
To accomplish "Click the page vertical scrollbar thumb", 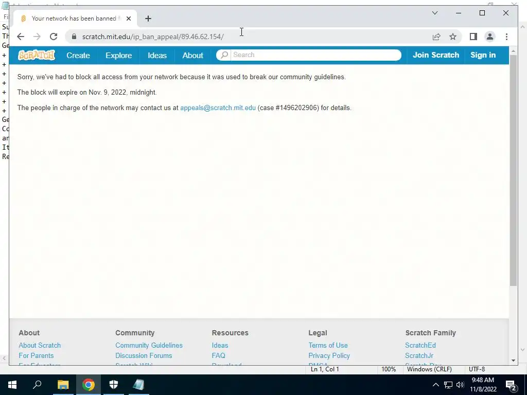I will [x=513, y=170].
